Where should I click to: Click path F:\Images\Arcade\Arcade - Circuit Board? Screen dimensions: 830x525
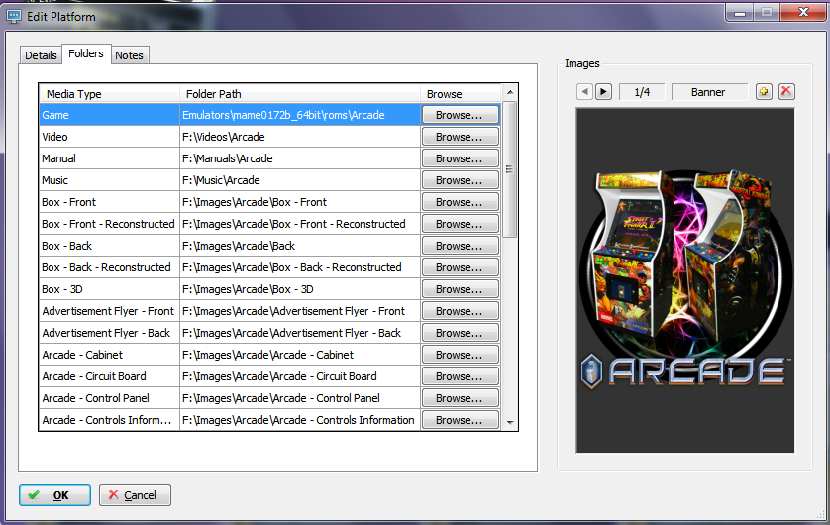pos(279,376)
